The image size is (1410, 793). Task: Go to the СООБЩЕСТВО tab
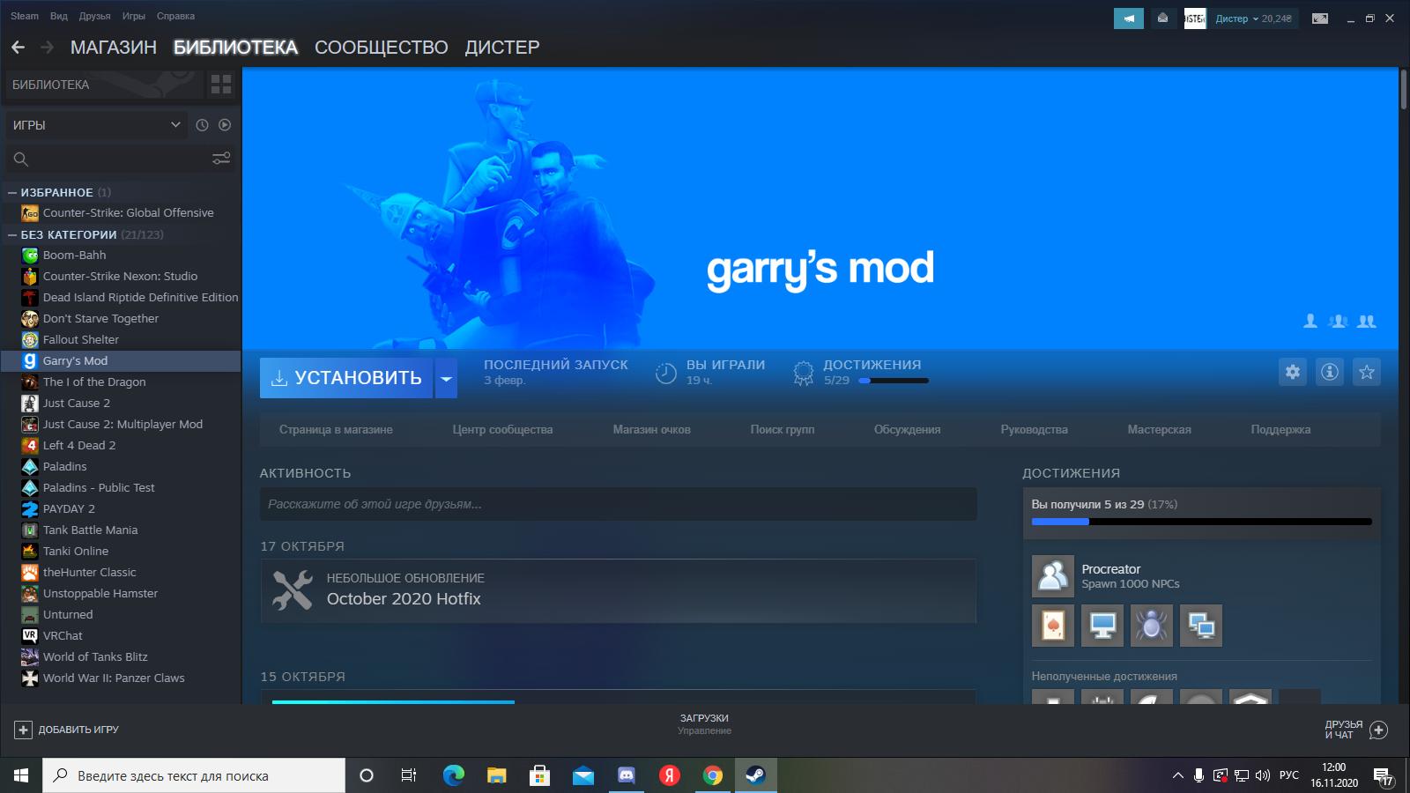[382, 48]
